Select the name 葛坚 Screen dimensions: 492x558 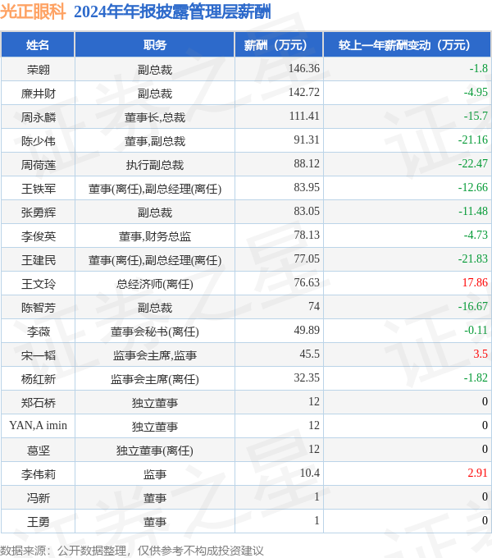click(38, 451)
